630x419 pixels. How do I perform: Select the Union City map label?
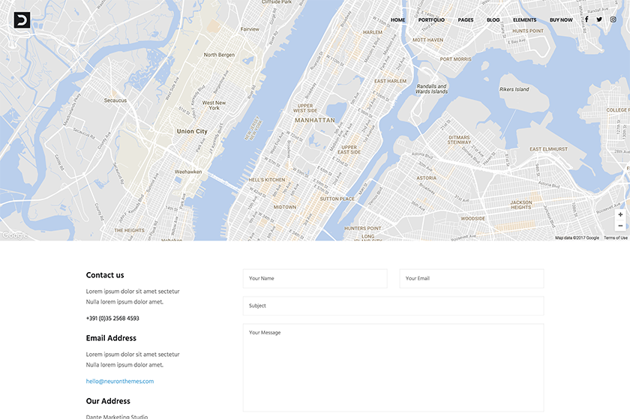[x=192, y=131]
